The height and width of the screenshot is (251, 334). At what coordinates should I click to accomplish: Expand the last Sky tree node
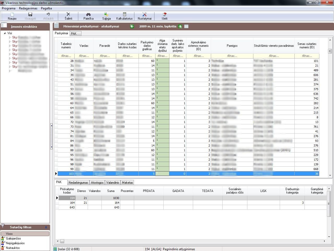coord(10,67)
